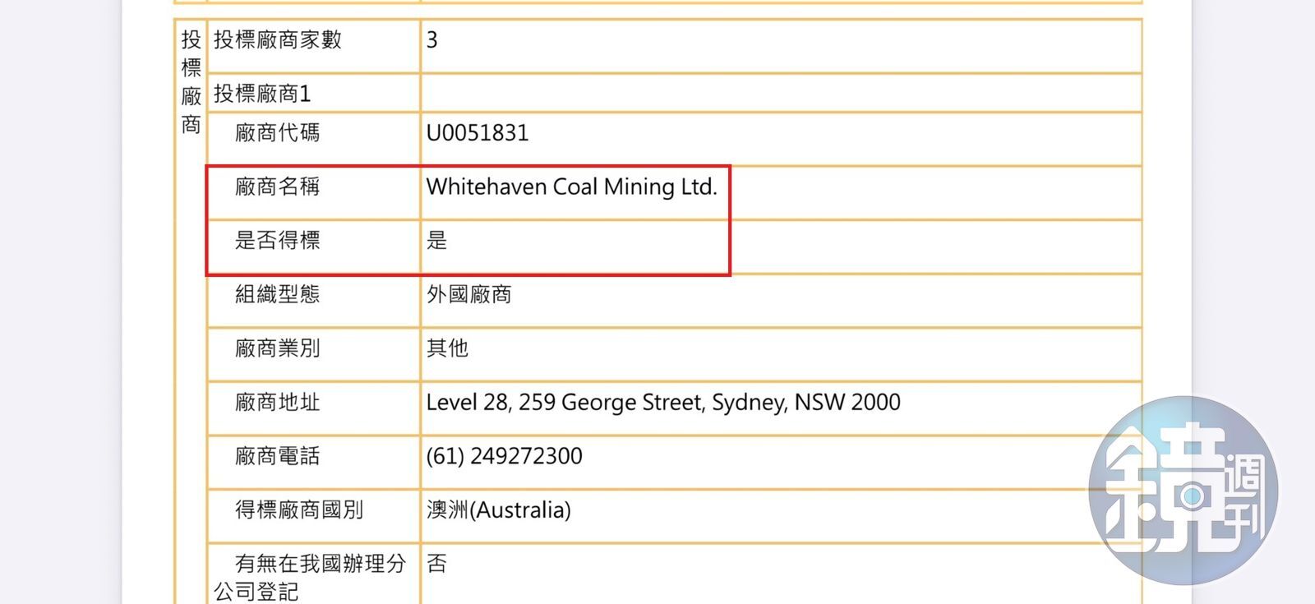The width and height of the screenshot is (1315, 604).
Task: Click the 有無在我國辦理分公司登記 label
Action: click(310, 577)
